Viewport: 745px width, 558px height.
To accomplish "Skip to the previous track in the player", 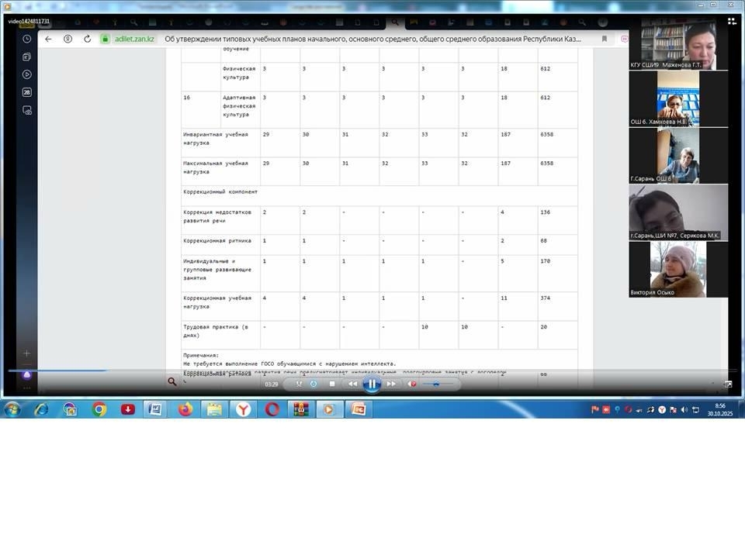I will pos(352,384).
